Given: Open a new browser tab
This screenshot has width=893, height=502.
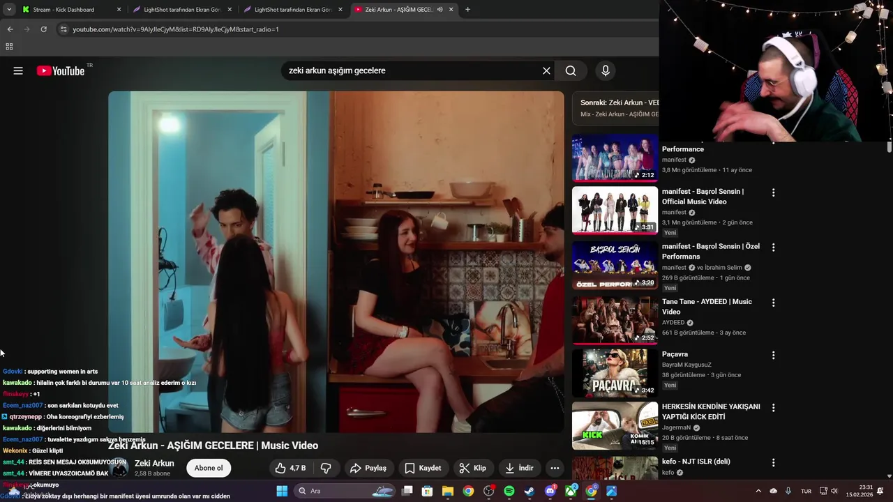Looking at the screenshot, I should [467, 10].
